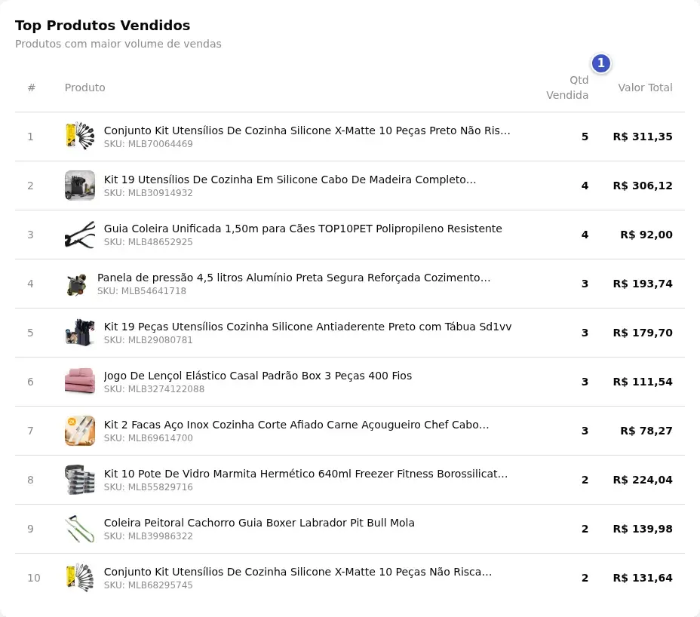Select 'Kit 2 Facas Aço Inox' title
Image resolution: width=700 pixels, height=617 pixels.
pos(296,425)
